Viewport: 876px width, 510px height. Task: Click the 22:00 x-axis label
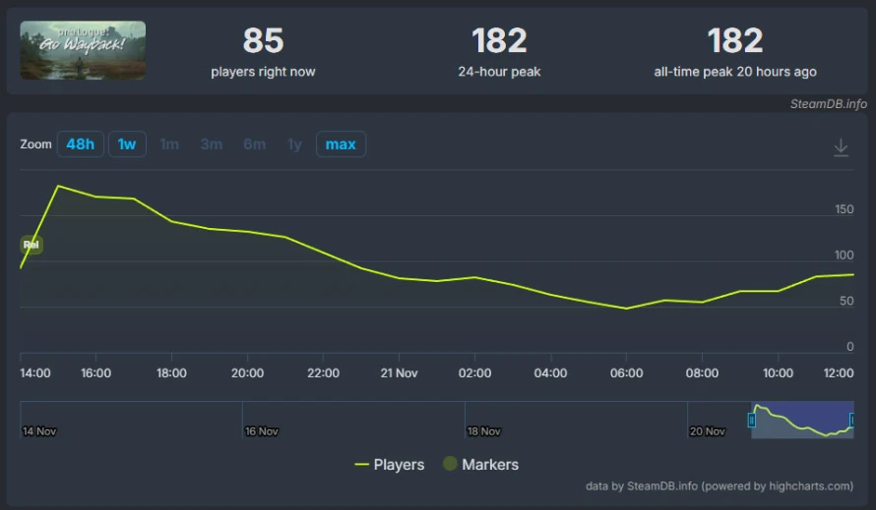pos(323,372)
